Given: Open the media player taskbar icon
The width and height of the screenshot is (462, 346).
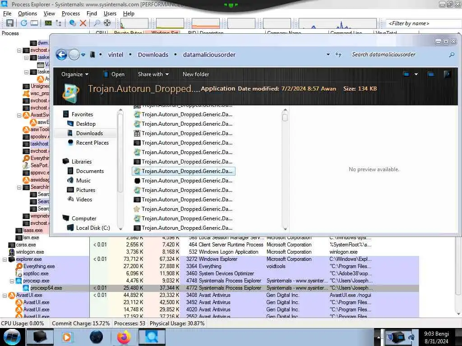Looking at the screenshot, I should tap(67, 337).
